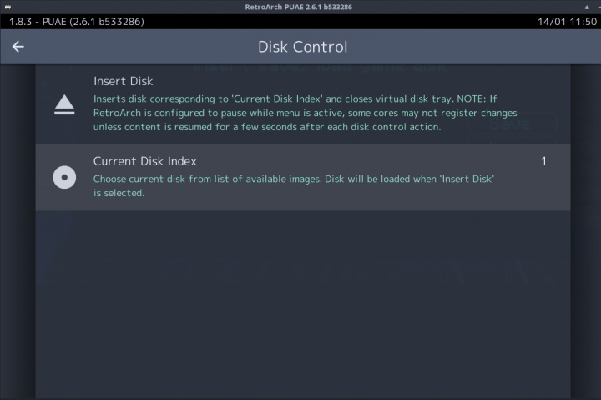Click the Disk Control header title
The height and width of the screenshot is (400, 601).
tap(302, 47)
